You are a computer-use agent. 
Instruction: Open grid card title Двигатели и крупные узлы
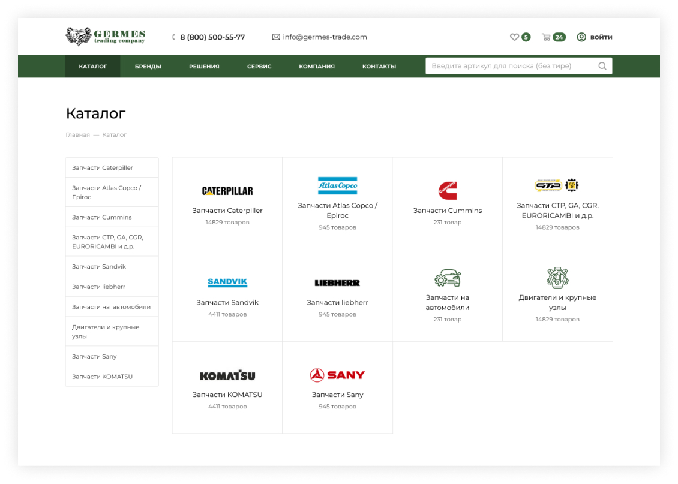558,302
